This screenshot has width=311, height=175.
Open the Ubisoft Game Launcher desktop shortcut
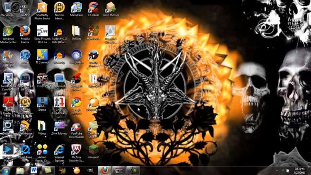point(76,56)
